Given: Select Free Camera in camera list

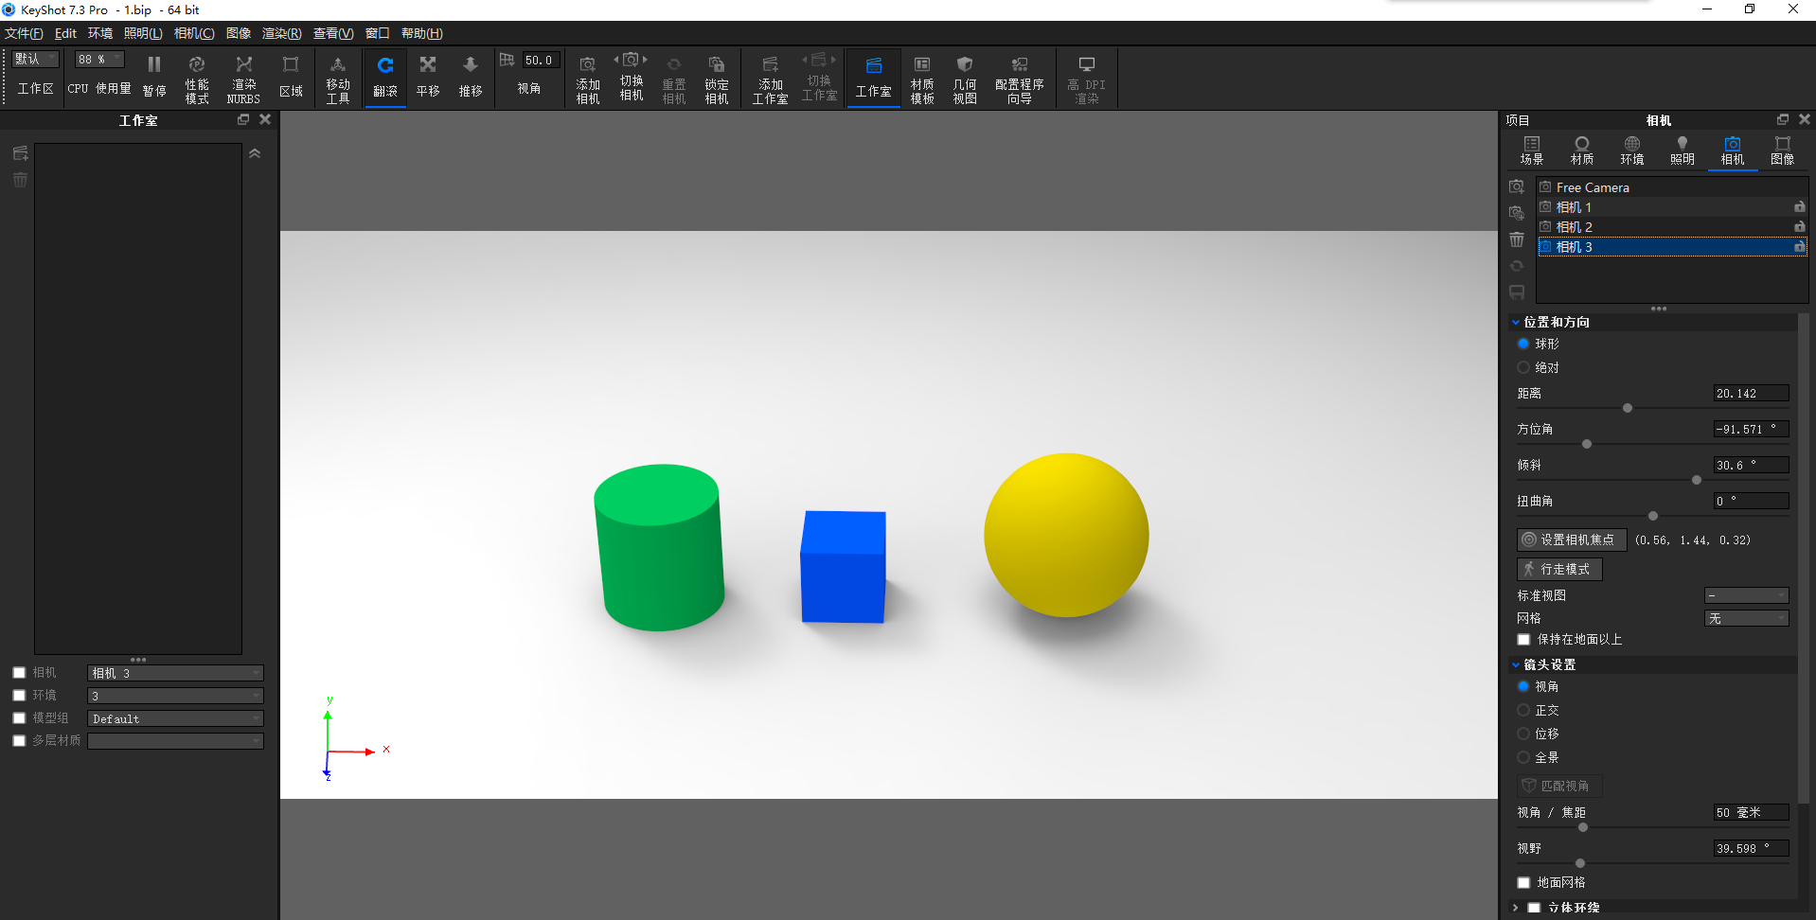Looking at the screenshot, I should coord(1672,187).
